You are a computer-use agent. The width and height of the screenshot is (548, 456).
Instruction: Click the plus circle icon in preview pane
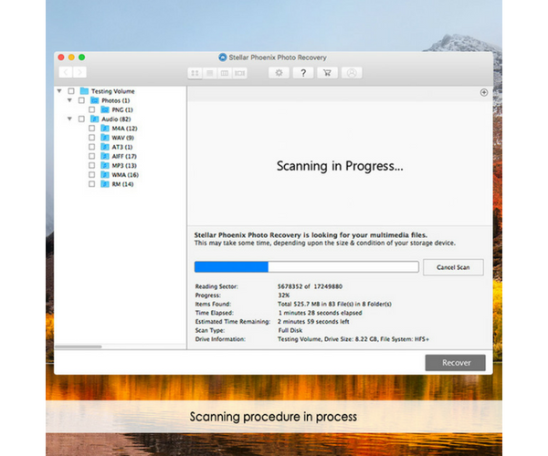[484, 92]
